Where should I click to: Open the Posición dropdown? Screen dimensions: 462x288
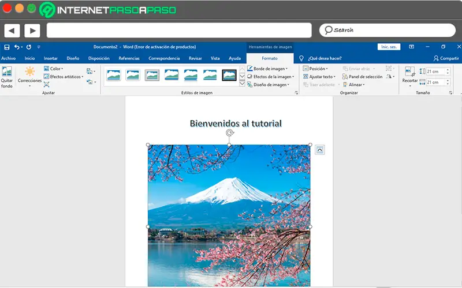coord(315,69)
